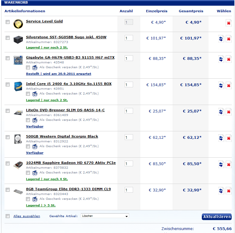Image resolution: width=235 pixels, height=233 pixels.
Task: Select the Silverstone SST-SG05BB row checkbox
Action: pos(7,38)
